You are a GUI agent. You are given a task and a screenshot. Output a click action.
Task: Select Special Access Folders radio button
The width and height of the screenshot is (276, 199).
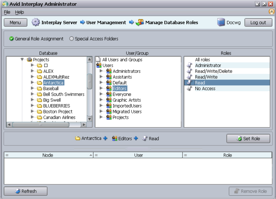click(x=72, y=39)
